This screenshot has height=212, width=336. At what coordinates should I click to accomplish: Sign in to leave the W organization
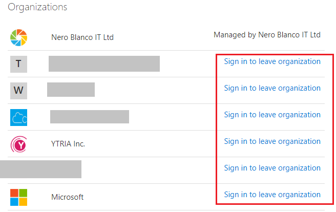pos(272,88)
